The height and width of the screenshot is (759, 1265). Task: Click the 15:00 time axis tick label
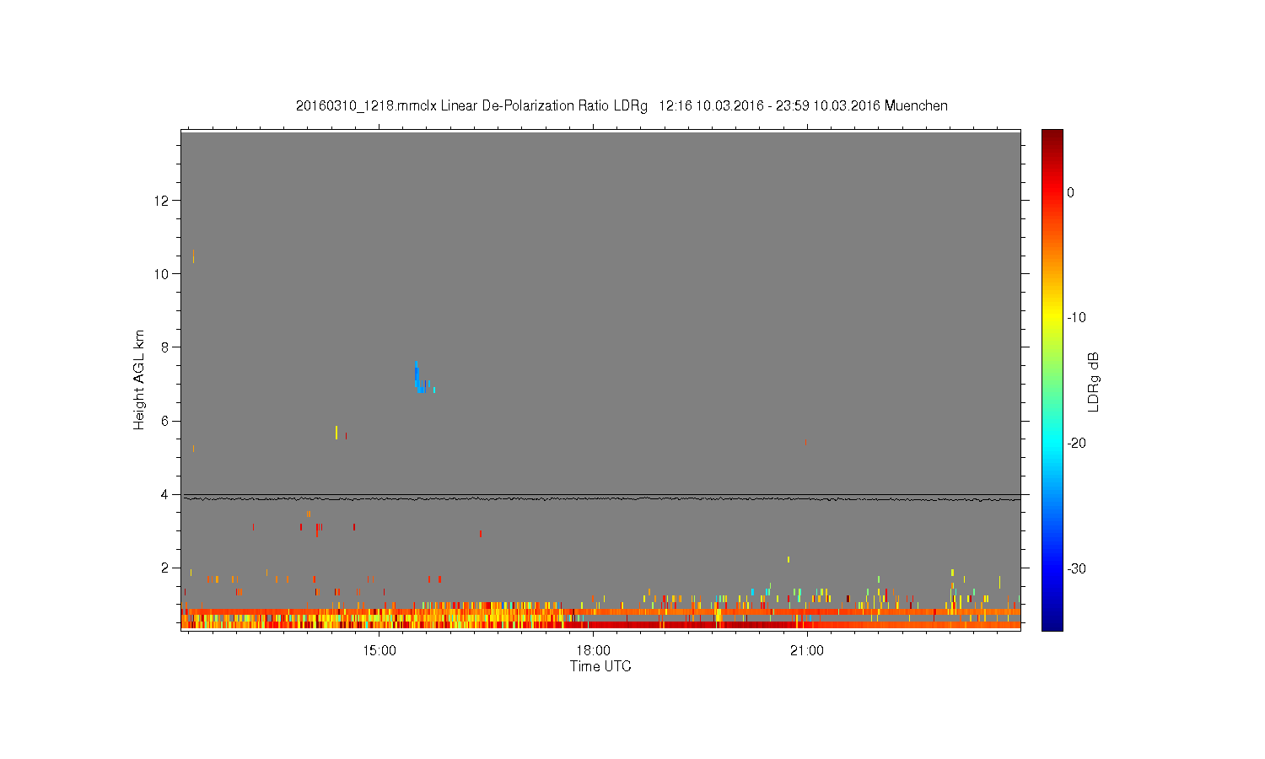click(x=379, y=651)
